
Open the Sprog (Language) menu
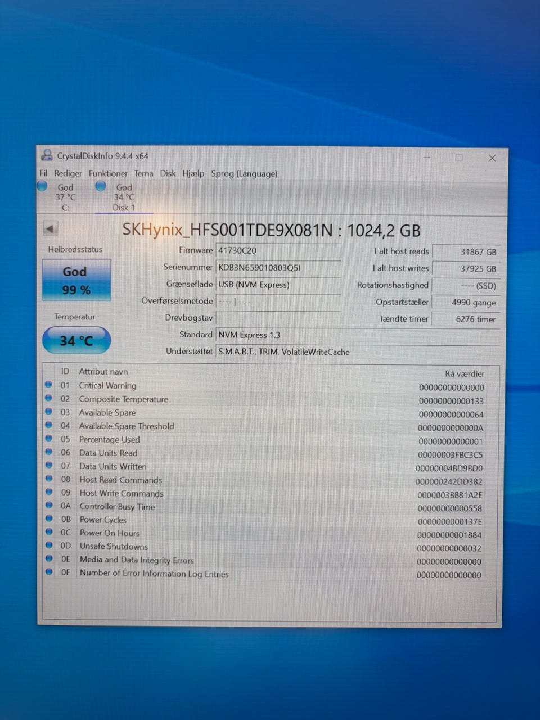244,173
